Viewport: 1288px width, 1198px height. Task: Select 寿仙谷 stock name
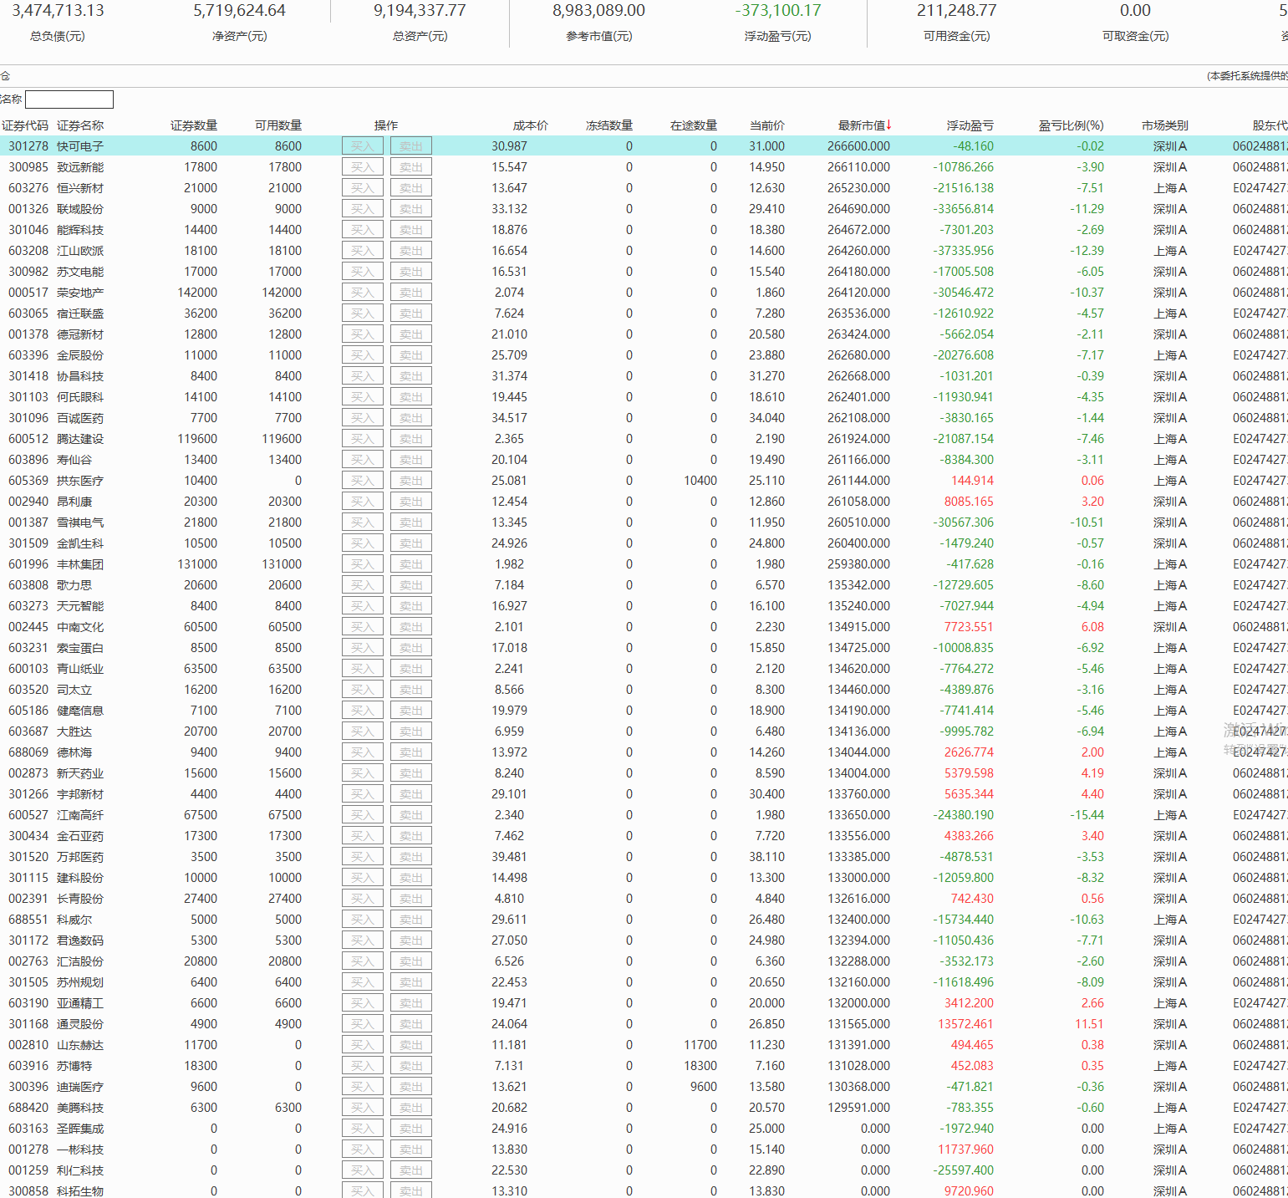click(74, 460)
